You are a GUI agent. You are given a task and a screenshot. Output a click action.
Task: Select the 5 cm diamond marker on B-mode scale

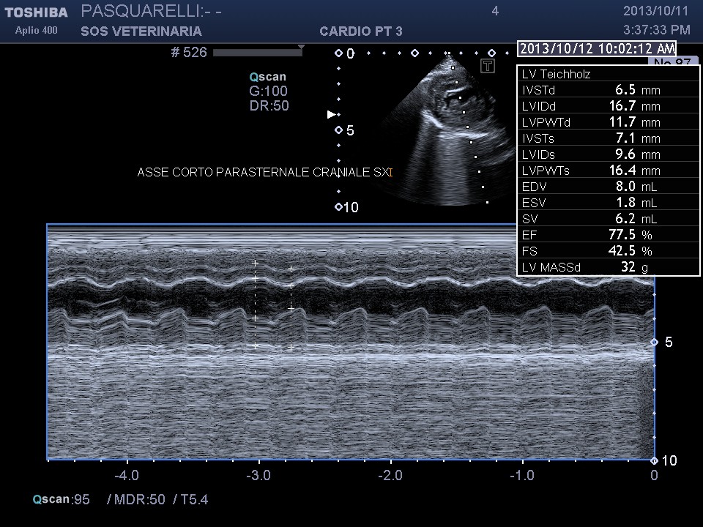point(338,130)
